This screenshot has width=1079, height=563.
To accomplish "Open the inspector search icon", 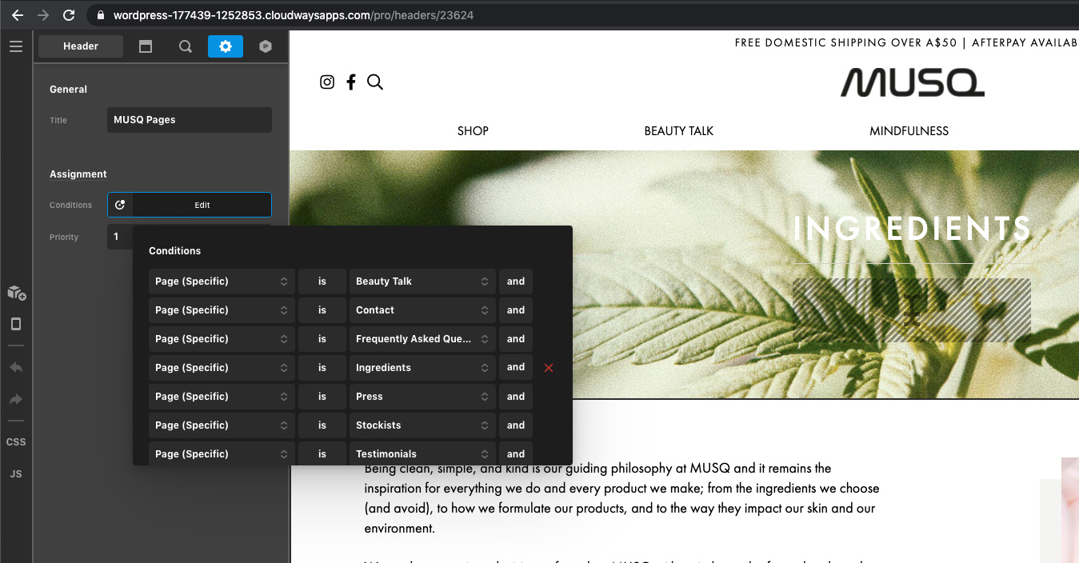I will 186,46.
